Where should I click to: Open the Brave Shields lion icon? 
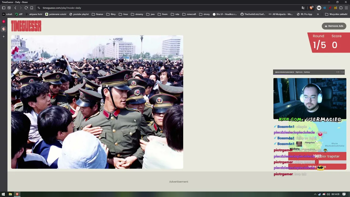pos(311,8)
